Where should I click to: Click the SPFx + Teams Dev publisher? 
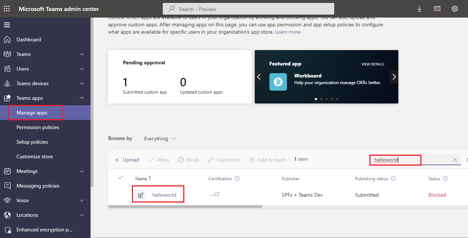coord(302,195)
